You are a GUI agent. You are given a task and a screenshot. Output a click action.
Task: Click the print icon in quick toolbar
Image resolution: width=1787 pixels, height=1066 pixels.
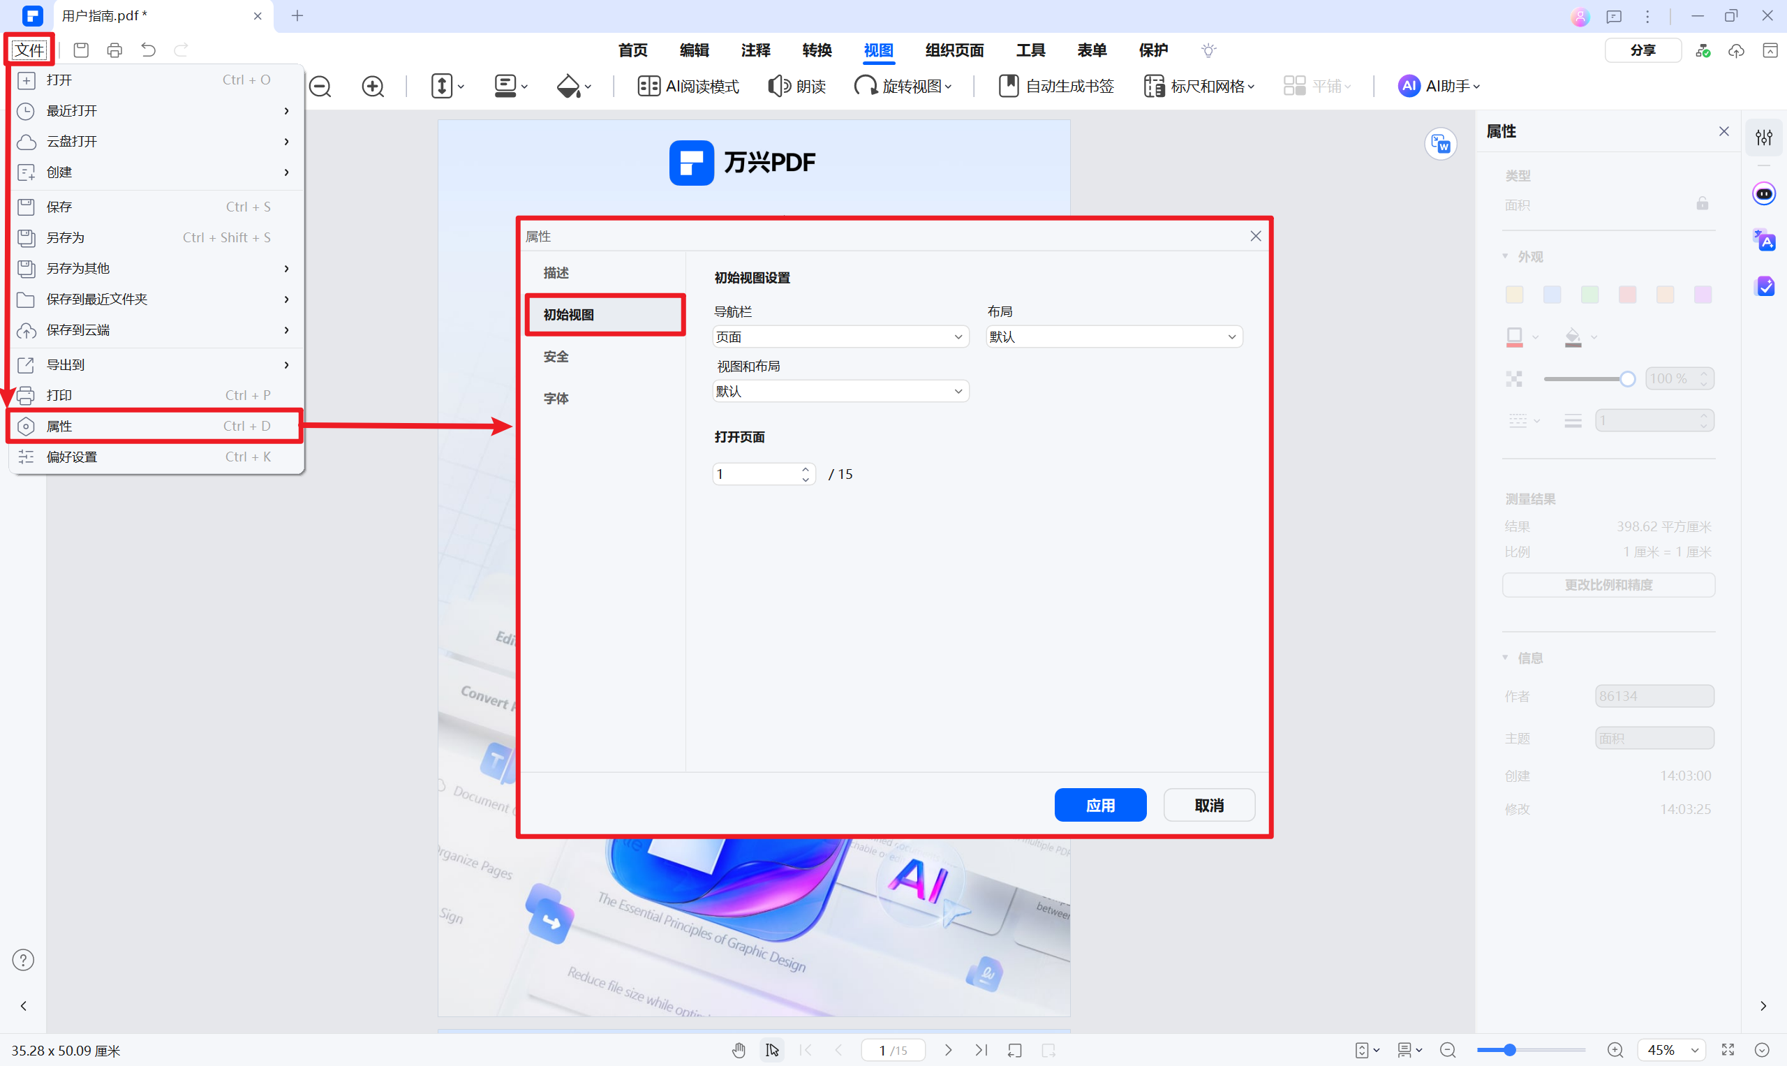click(x=114, y=50)
